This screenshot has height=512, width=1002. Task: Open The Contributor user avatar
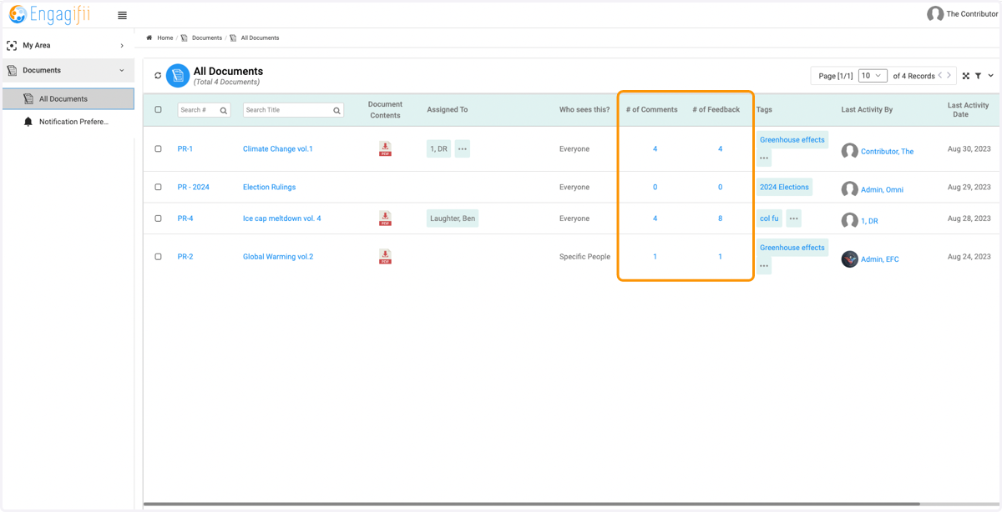[x=935, y=14]
